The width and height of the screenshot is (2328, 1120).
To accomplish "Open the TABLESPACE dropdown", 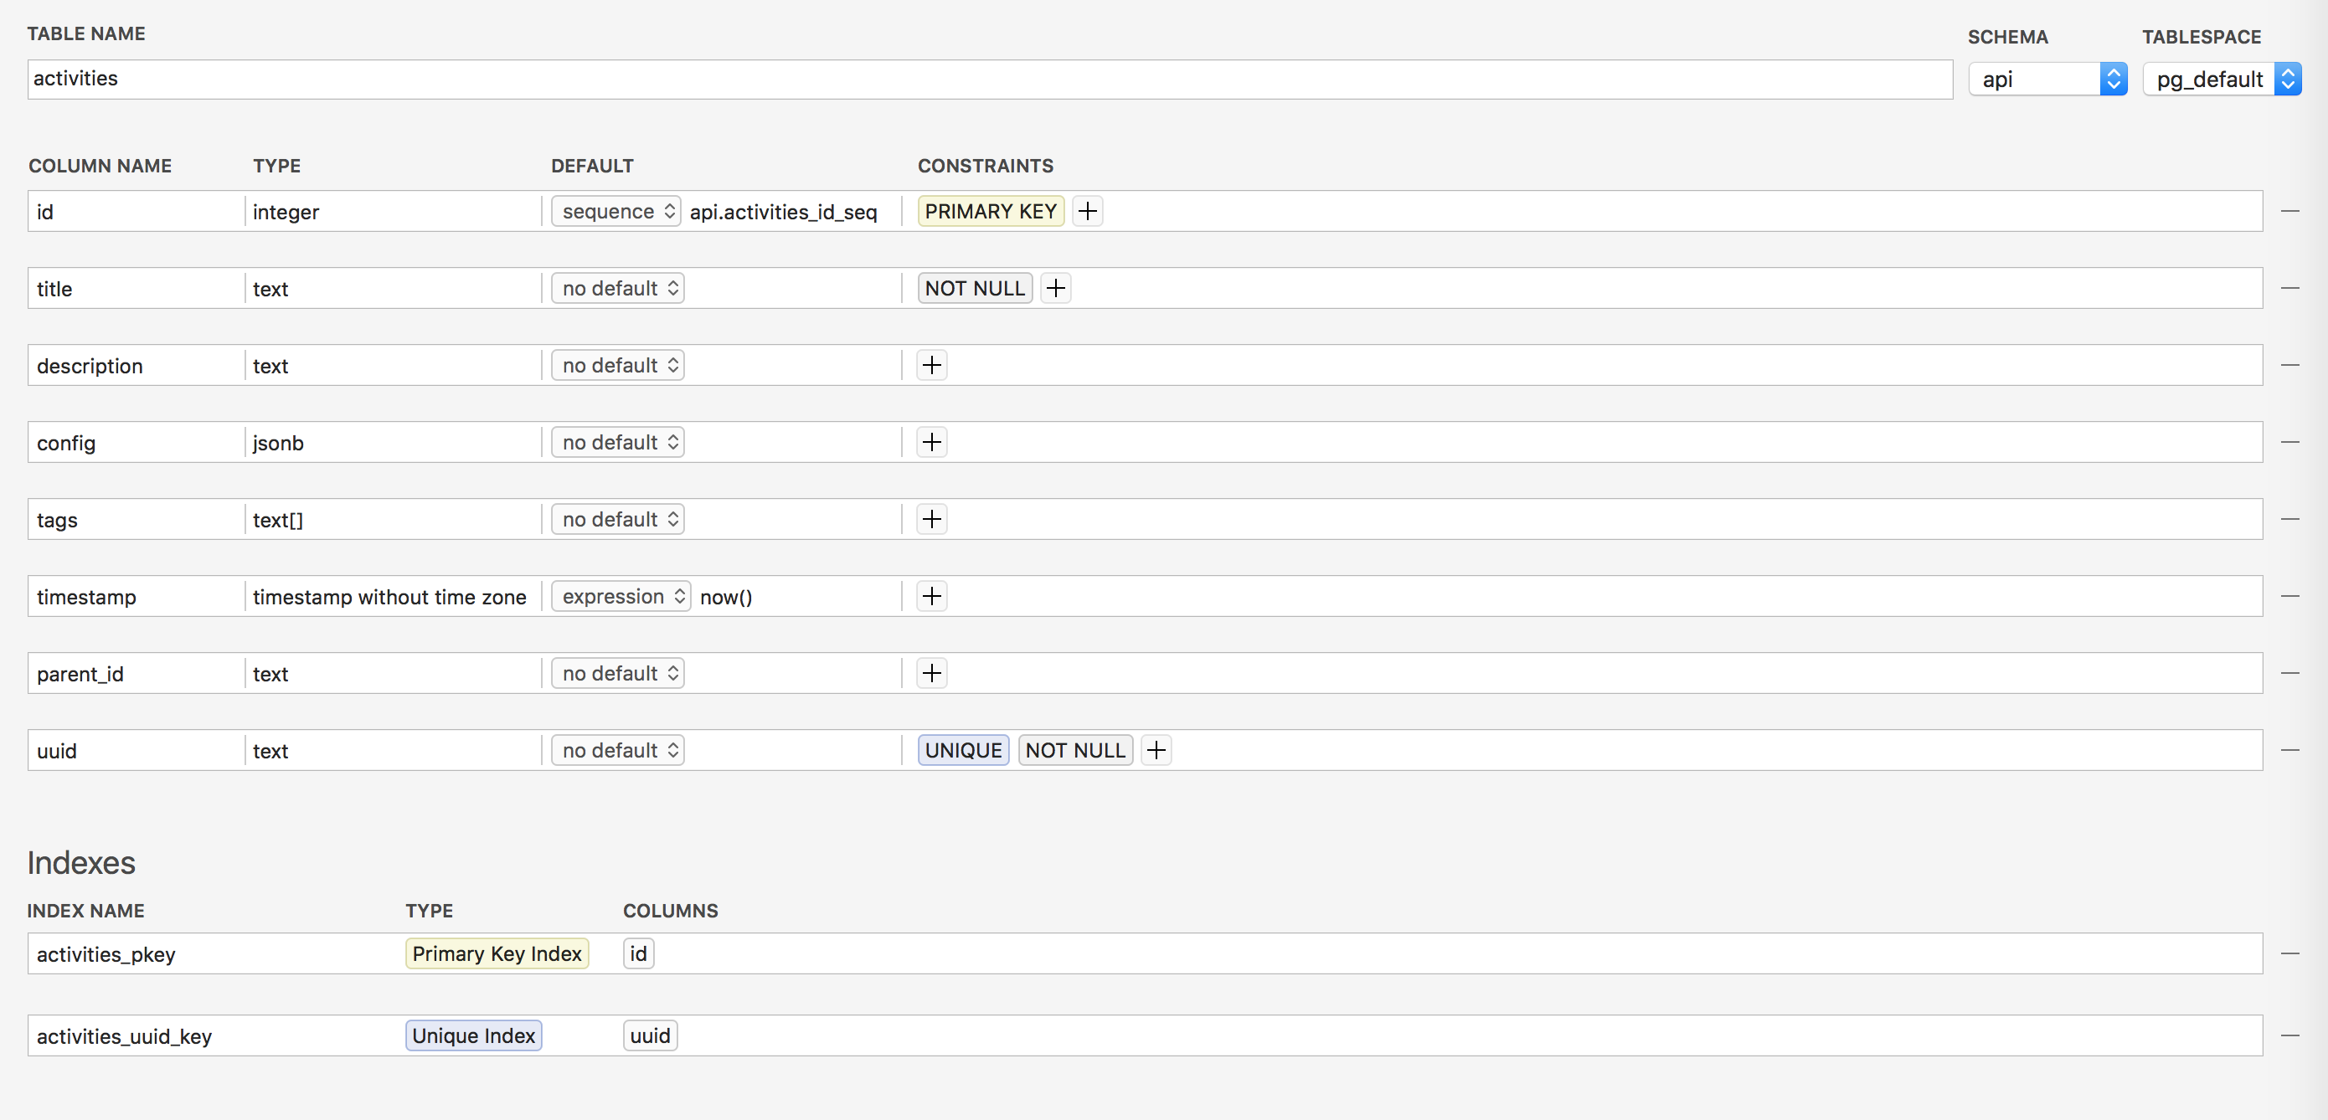I will click(x=2222, y=79).
